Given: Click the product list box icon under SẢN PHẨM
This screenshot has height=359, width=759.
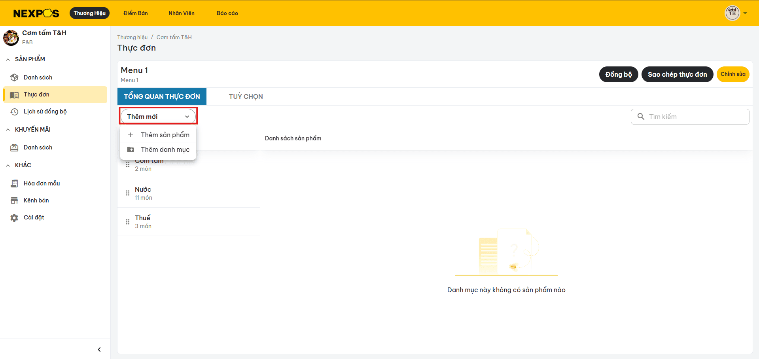Looking at the screenshot, I should (14, 77).
